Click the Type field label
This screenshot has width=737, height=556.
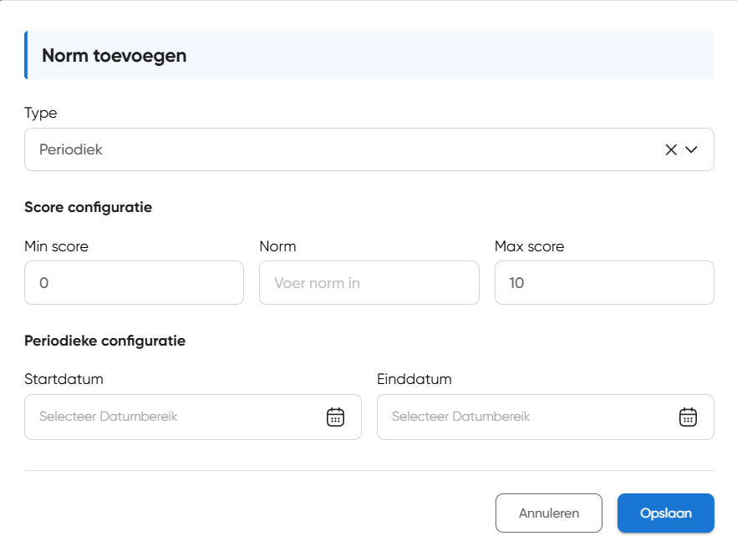pos(41,113)
